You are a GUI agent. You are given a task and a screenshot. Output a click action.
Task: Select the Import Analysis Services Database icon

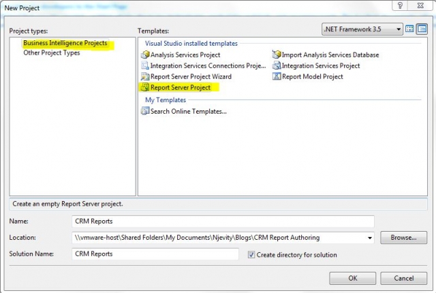277,55
